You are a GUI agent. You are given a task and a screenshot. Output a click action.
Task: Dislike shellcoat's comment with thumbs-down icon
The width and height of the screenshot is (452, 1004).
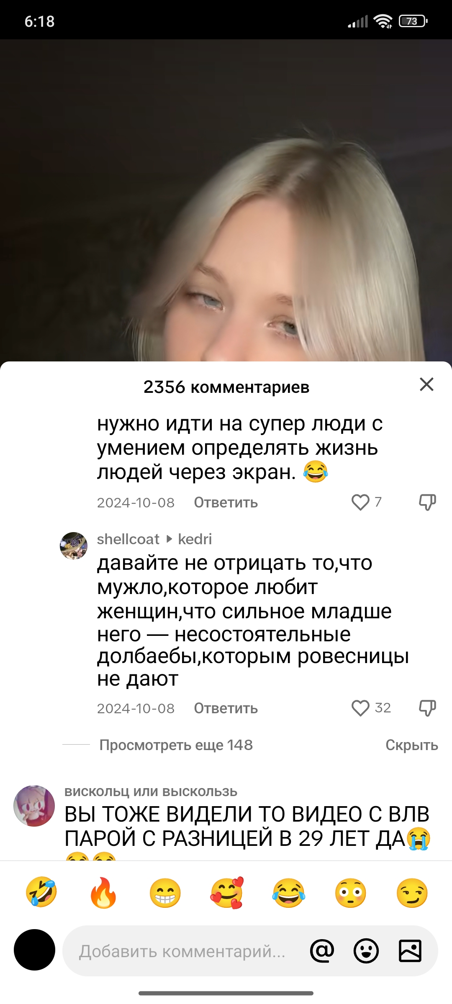(x=427, y=708)
